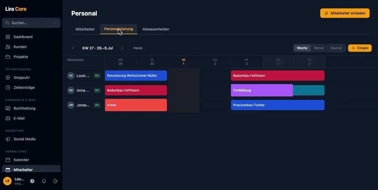Click the help question mark icon
The width and height of the screenshot is (378, 190).
[32, 181]
